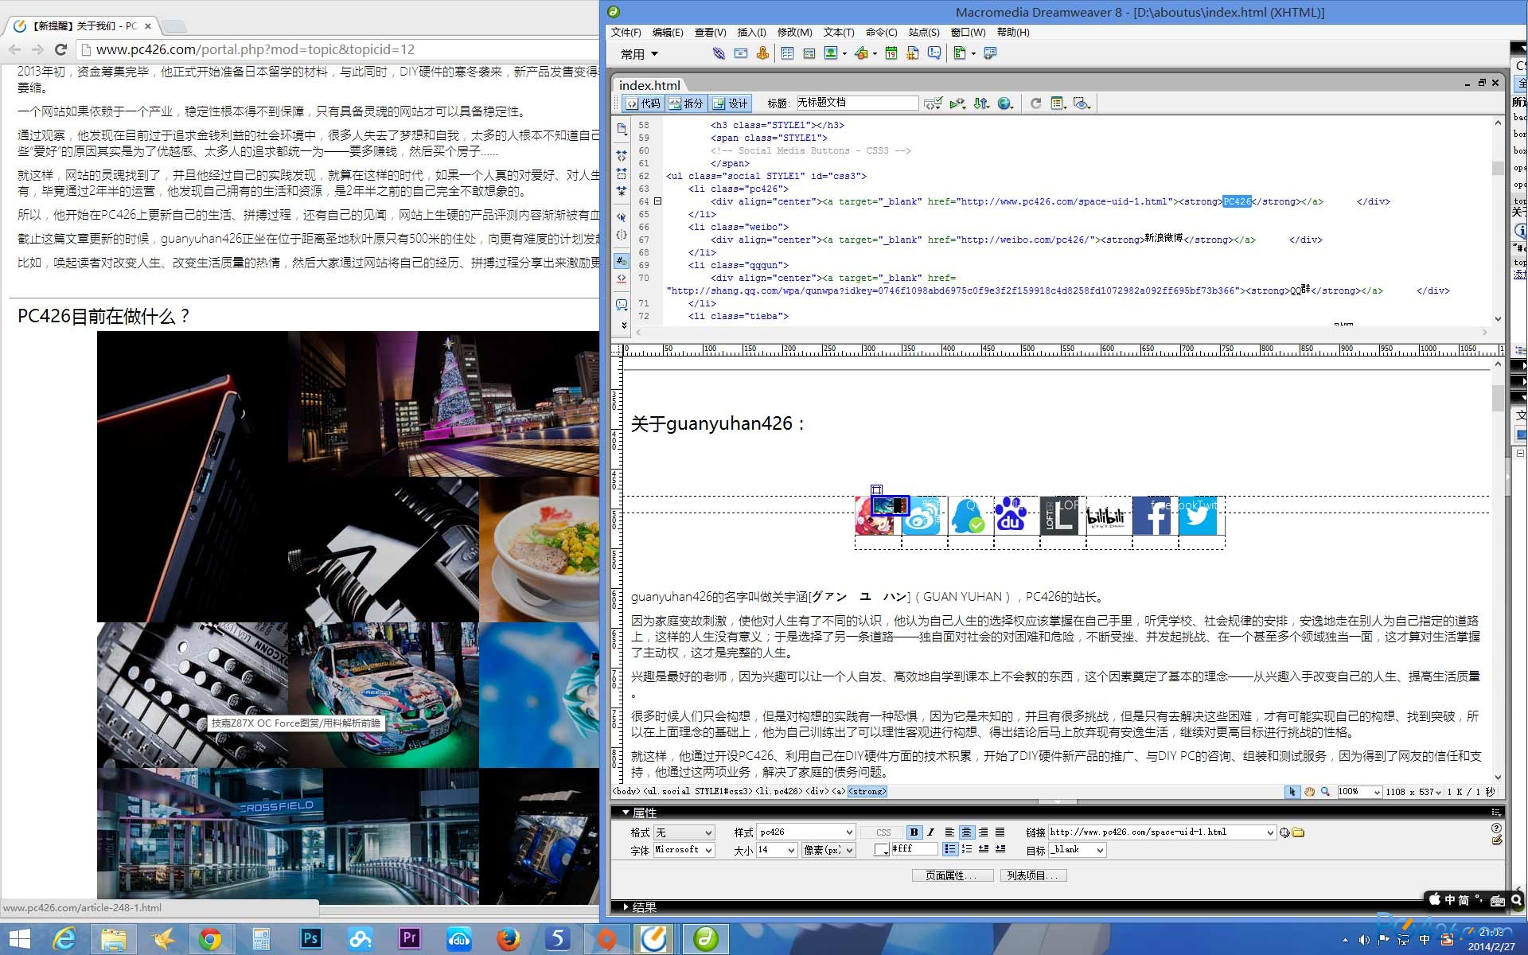Open the 像素(px) unit dropdown
Screen dimensions: 1528x955
tap(828, 850)
